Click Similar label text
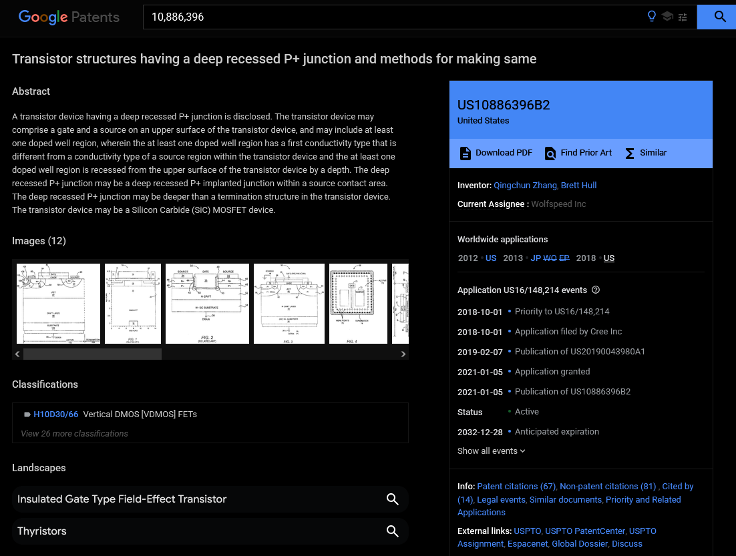 pyautogui.click(x=653, y=153)
